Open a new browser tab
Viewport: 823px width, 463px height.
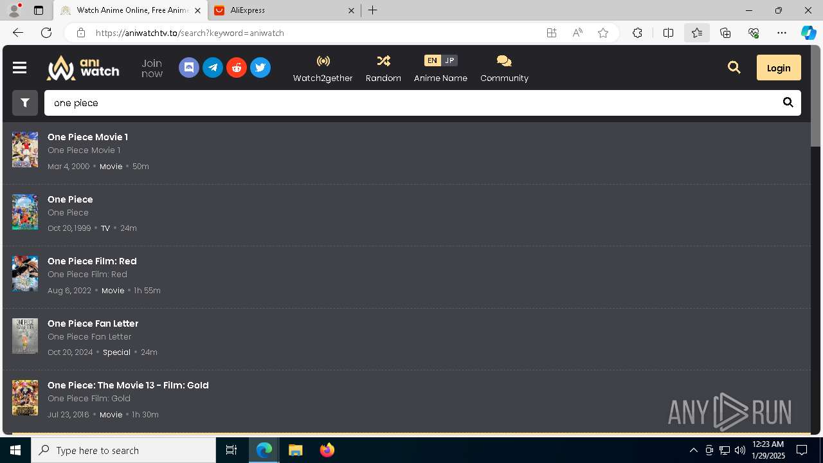tap(373, 10)
